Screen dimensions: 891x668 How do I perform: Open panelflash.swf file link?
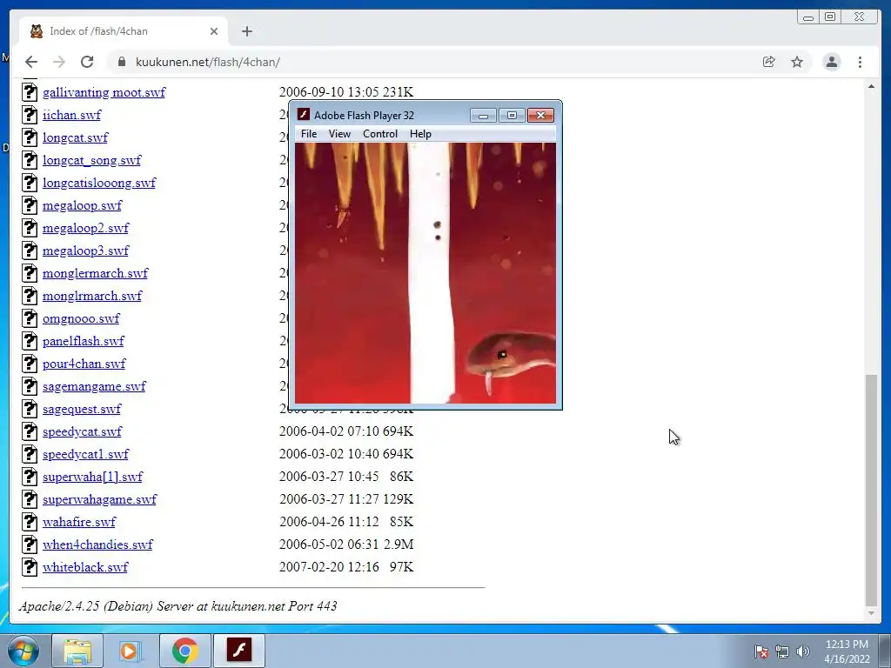tap(83, 341)
